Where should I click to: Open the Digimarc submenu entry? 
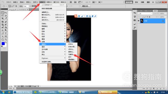[53, 58]
